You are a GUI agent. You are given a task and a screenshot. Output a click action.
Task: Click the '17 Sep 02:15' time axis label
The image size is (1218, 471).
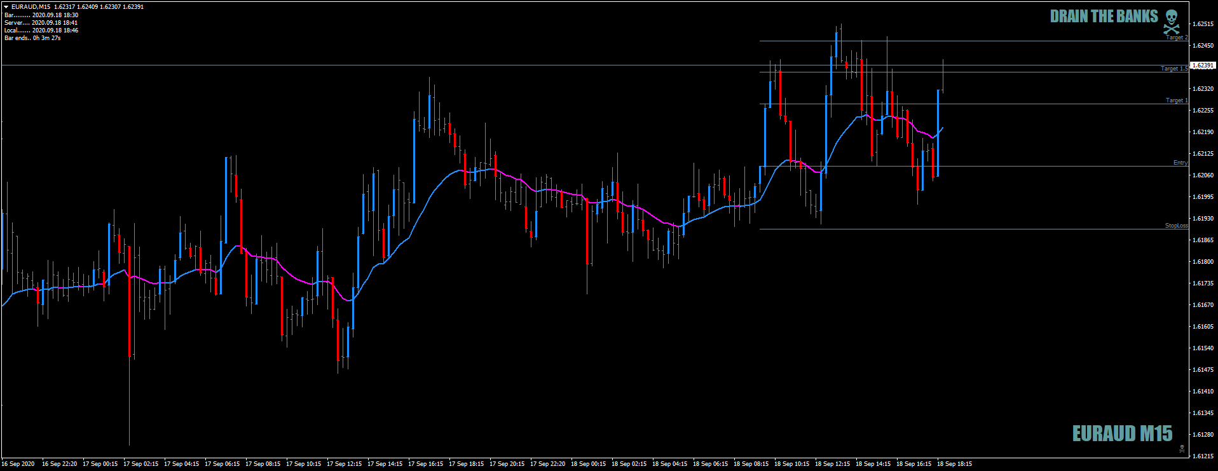point(141,464)
